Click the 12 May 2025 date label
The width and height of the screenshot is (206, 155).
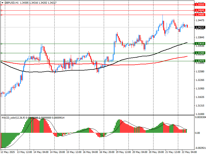[x=8, y=152]
